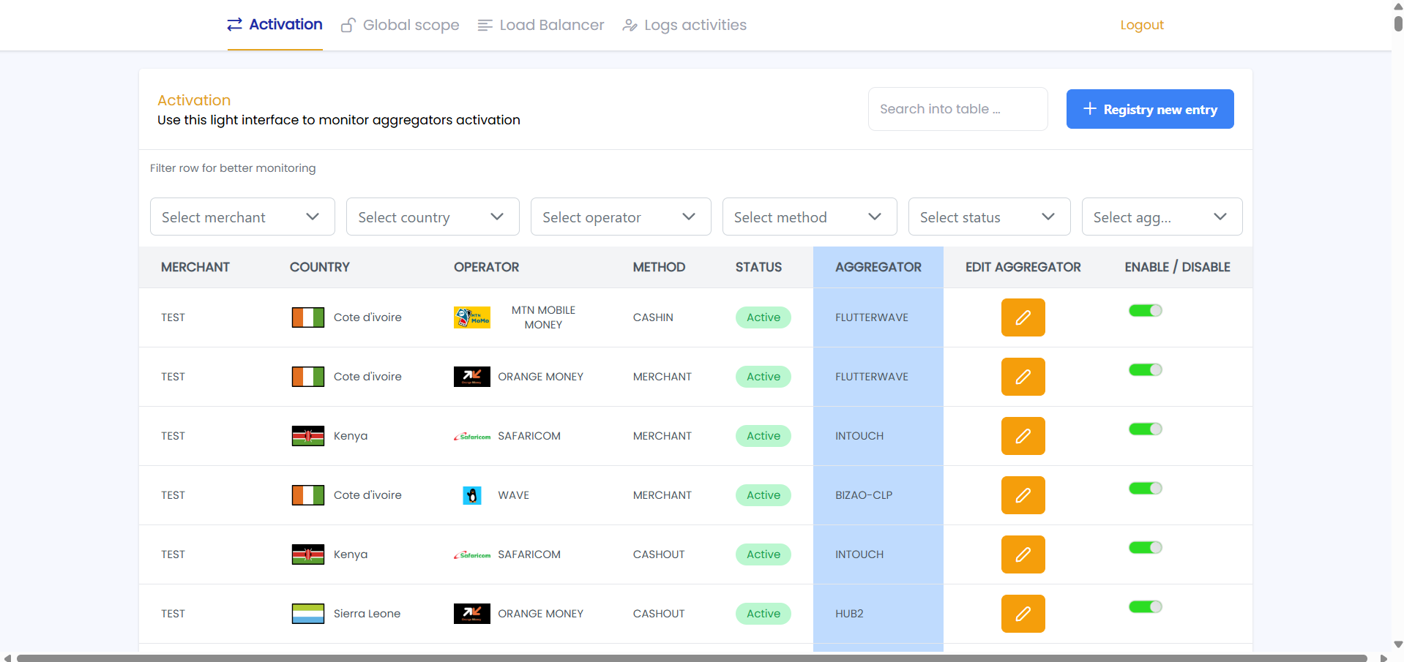The height and width of the screenshot is (662, 1404).
Task: Click the edit pencil icon for Wave row
Action: tap(1023, 495)
